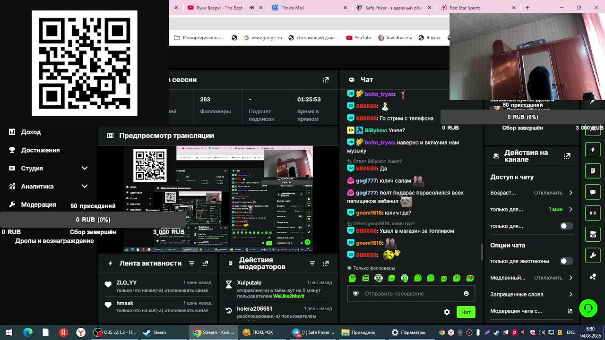Viewport: 605px width, 340px height.
Task: Open the YouTube bookmark
Action: (359, 38)
